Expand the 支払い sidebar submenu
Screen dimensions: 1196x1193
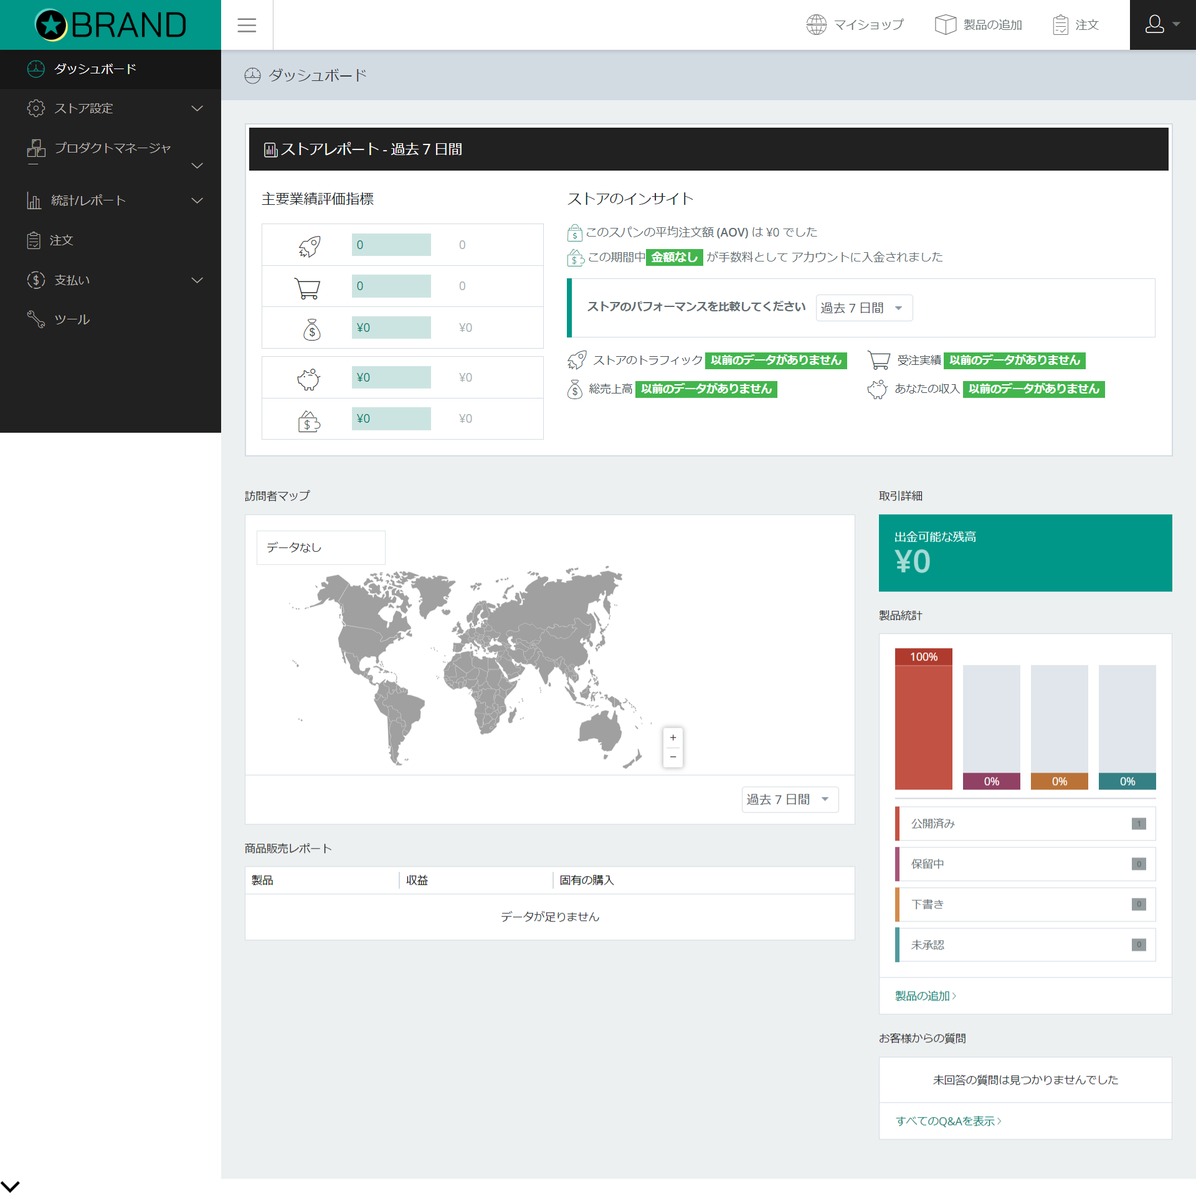[x=197, y=280]
